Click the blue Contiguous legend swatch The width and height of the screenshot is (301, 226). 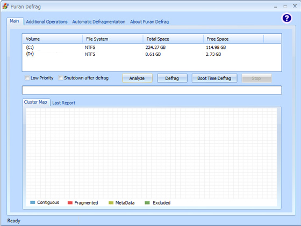pyautogui.click(x=33, y=202)
